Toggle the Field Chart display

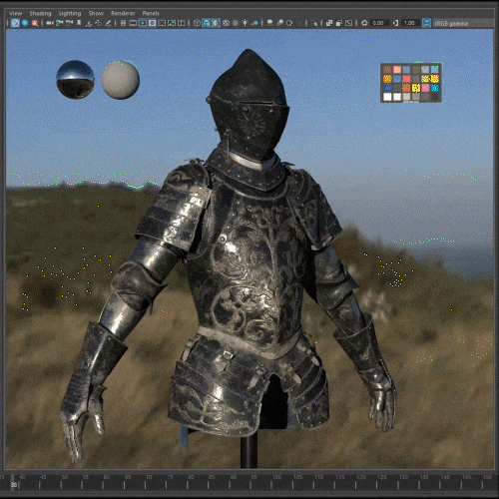[x=162, y=23]
